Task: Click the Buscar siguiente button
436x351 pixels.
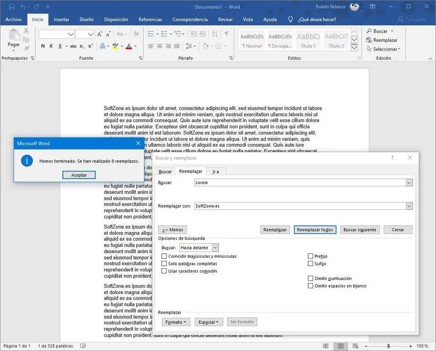Action: click(360, 229)
